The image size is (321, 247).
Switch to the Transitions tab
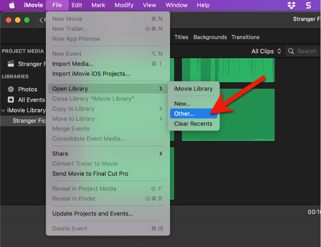point(246,37)
